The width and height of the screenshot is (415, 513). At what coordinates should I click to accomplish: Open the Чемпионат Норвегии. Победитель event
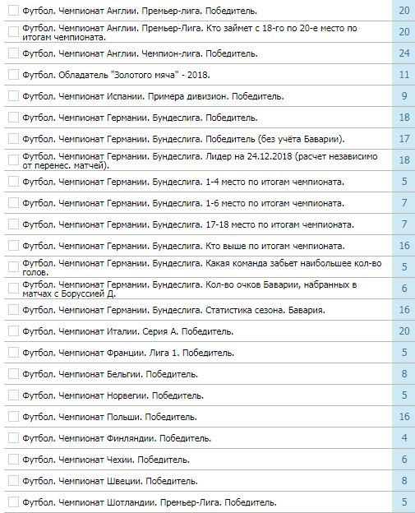point(113,395)
